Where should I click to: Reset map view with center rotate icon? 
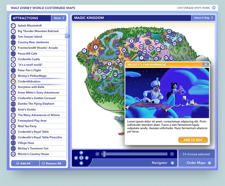pyautogui.click(x=81, y=158)
